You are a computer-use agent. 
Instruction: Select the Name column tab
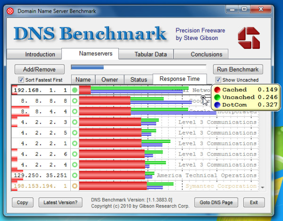(x=83, y=79)
